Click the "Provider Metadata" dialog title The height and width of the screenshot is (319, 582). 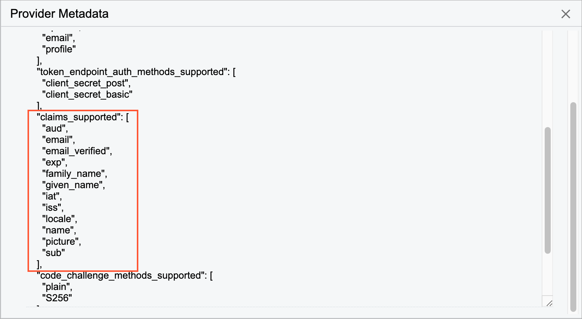pos(59,14)
